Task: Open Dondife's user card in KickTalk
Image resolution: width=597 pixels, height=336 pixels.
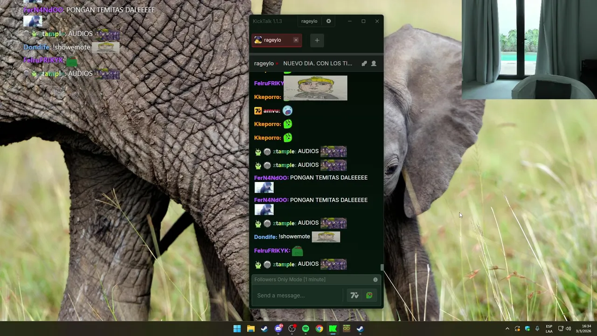Action: click(x=265, y=237)
